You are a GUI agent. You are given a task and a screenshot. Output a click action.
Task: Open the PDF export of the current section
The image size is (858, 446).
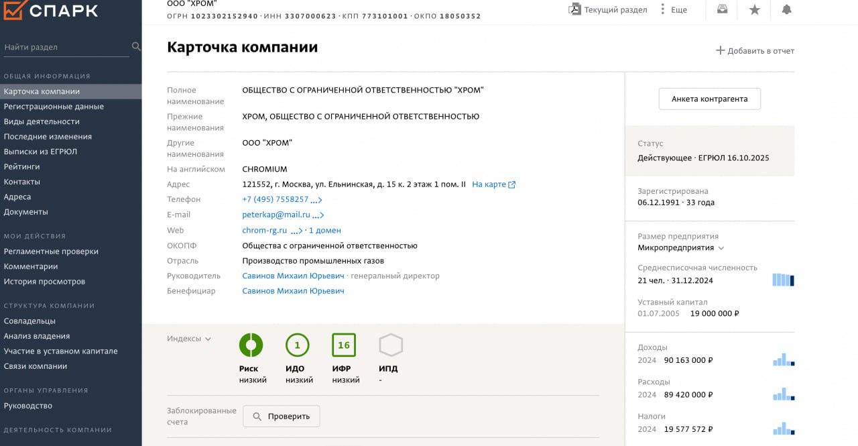[x=574, y=9]
